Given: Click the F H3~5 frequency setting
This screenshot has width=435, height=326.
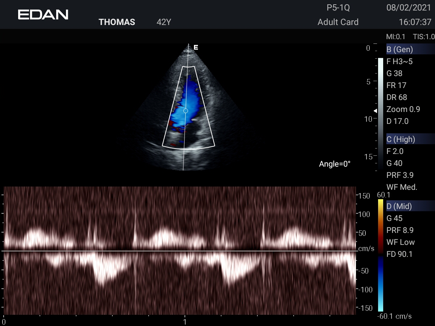Looking at the screenshot, I should tap(399, 62).
